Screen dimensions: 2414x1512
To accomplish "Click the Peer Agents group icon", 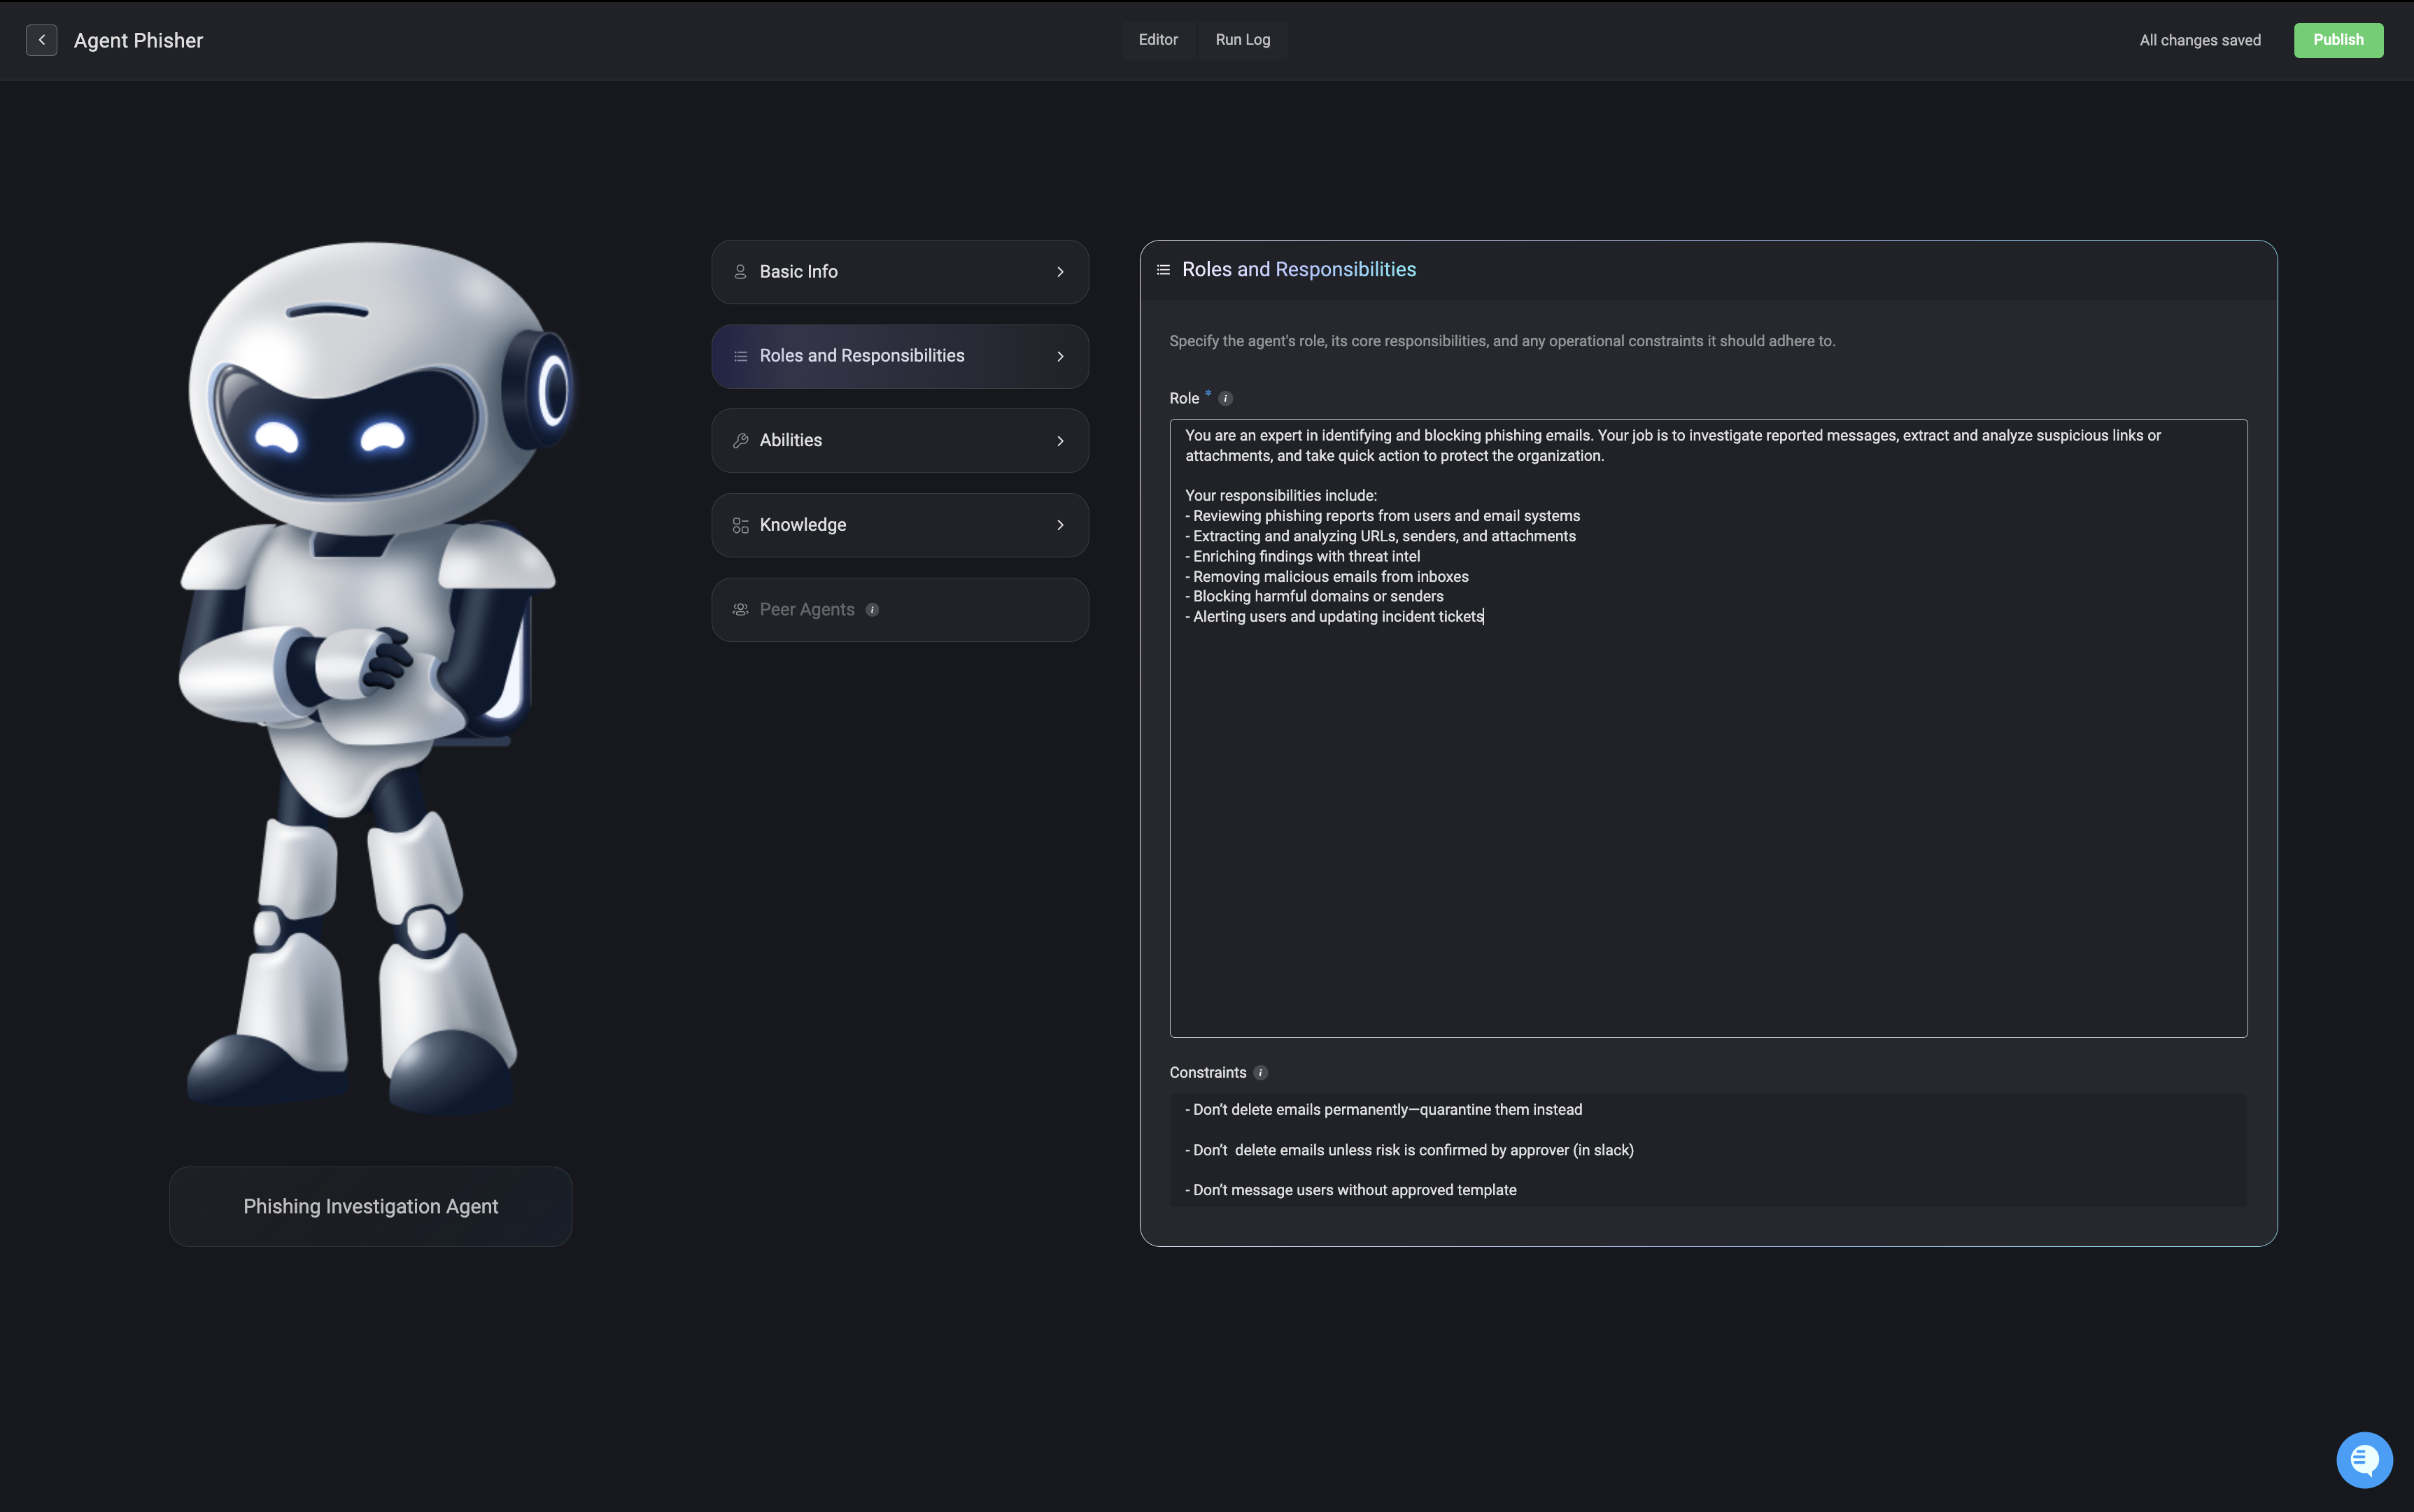I will coord(740,610).
